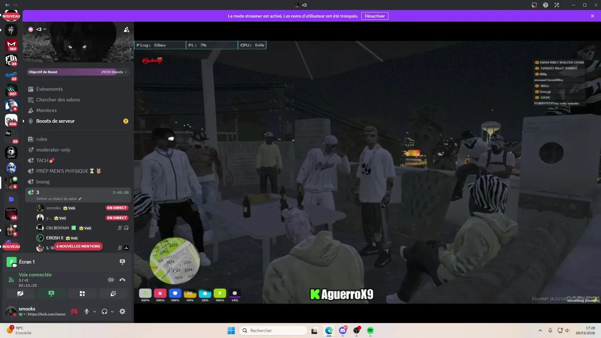This screenshot has height=338, width=601.
Task: Click the Boosts de serveur warning badge
Action: pos(125,121)
